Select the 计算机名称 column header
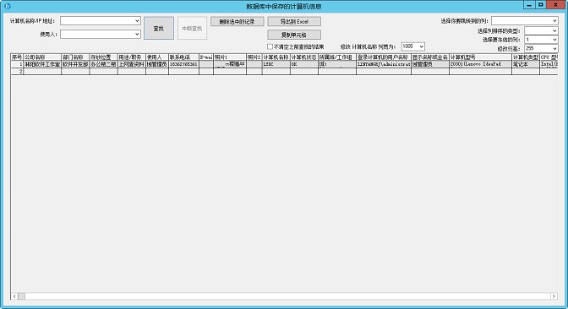The height and width of the screenshot is (309, 568). coord(276,57)
